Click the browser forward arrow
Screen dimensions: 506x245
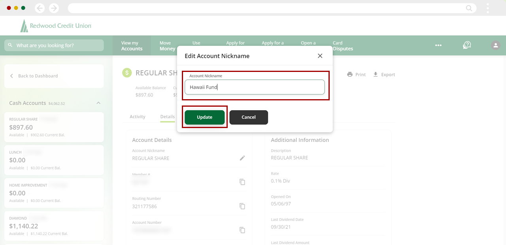[54, 8]
